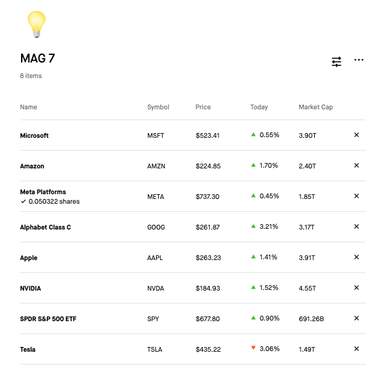Click the 2.40T market cap value
Image resolution: width=382 pixels, height=385 pixels.
tap(307, 166)
